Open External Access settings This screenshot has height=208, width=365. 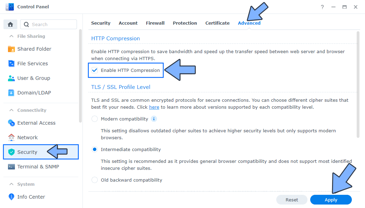click(x=36, y=123)
